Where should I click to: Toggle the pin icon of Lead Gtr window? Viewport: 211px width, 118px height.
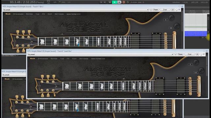(204, 51)
